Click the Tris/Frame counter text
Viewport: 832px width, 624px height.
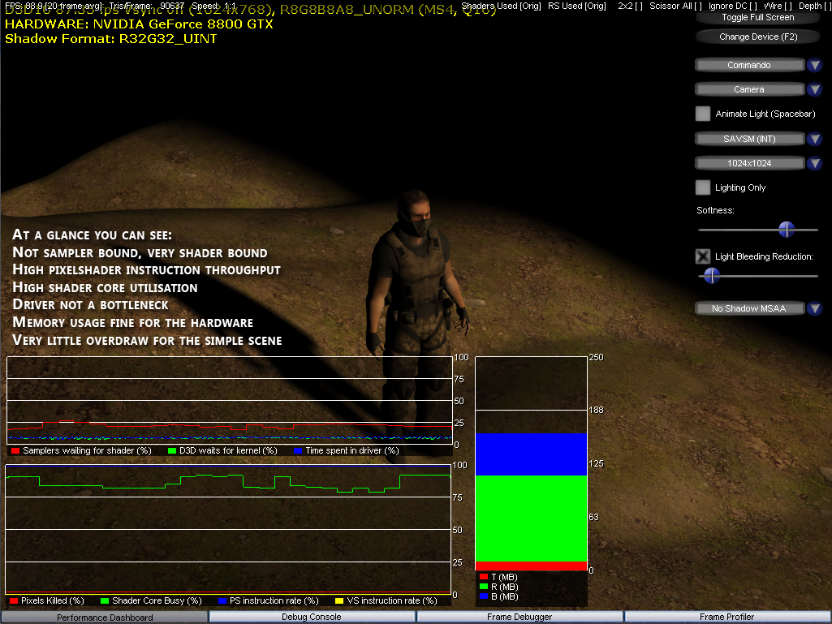146,6
